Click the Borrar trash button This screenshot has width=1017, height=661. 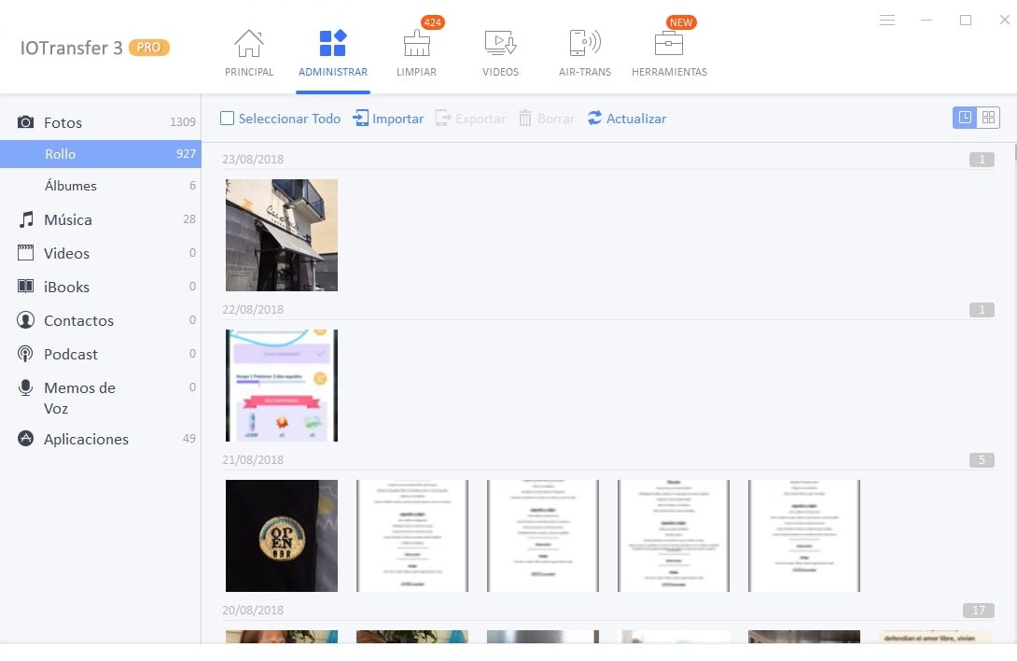(x=546, y=119)
